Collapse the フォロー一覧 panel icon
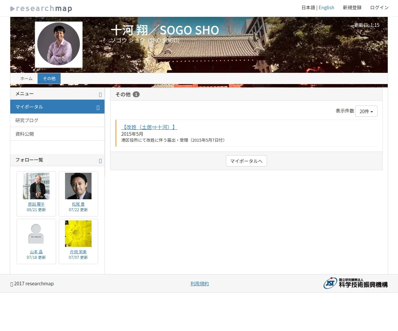The image size is (398, 331). click(100, 161)
